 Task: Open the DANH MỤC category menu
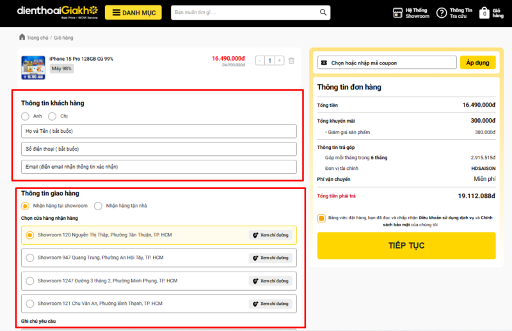133,12
